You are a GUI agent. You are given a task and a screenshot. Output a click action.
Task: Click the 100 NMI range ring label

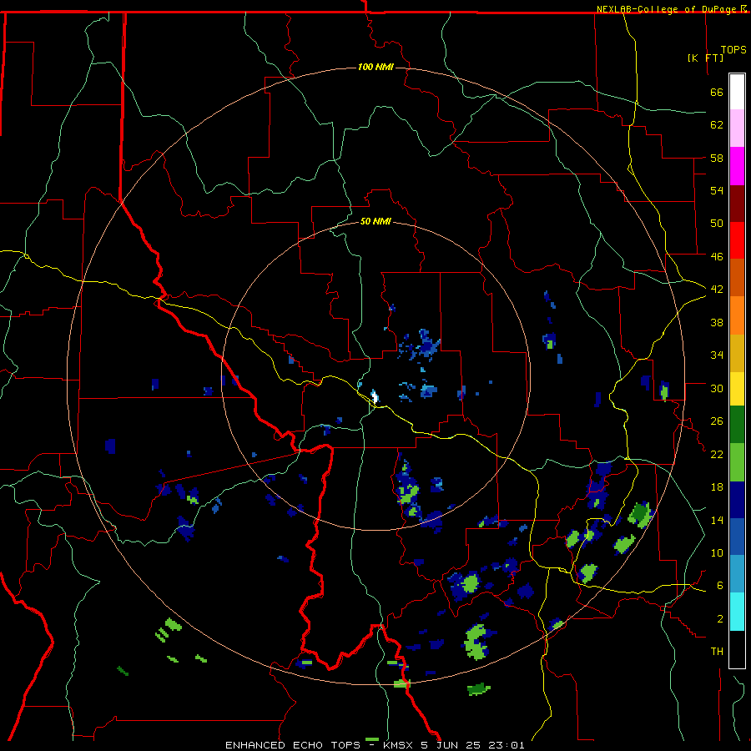(x=375, y=67)
